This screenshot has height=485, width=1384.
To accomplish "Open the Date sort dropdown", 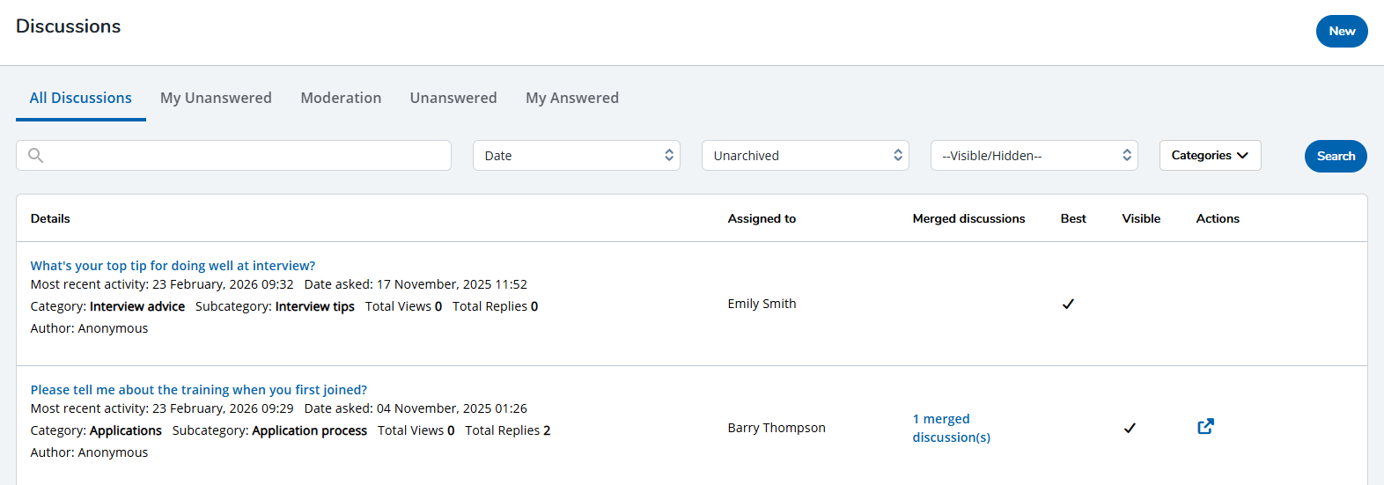I will coord(576,156).
